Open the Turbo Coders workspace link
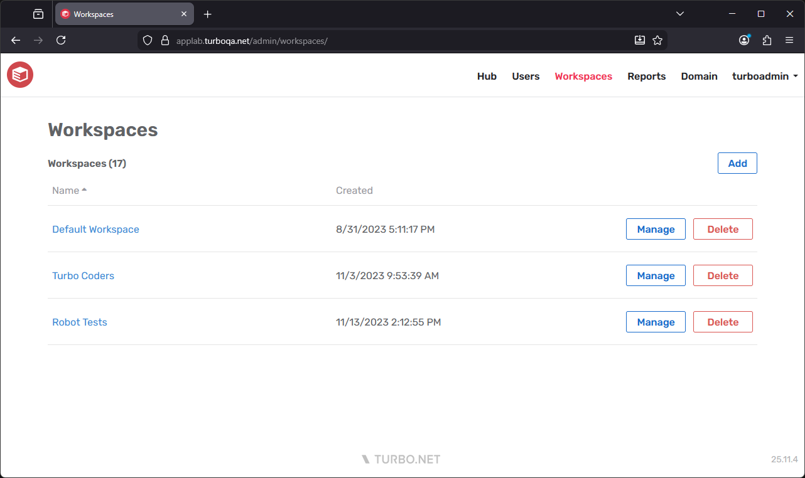The height and width of the screenshot is (478, 805). click(x=83, y=275)
